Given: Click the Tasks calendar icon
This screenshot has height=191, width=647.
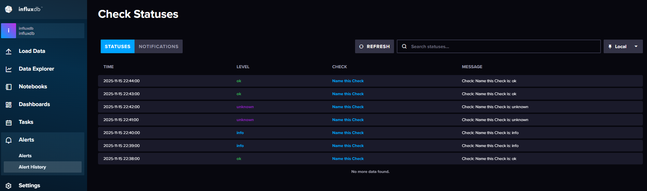Looking at the screenshot, I should pos(9,122).
